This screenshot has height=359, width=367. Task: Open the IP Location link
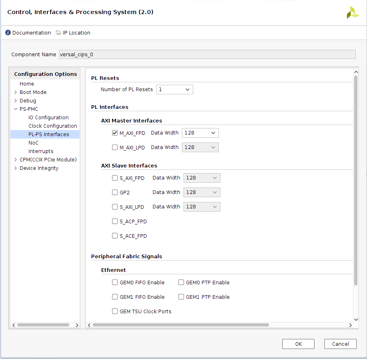(x=77, y=33)
